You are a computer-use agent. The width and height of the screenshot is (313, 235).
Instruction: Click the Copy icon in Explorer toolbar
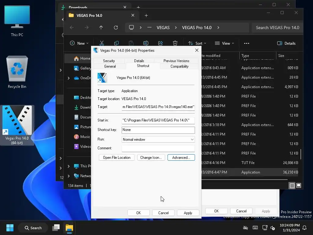(x=116, y=43)
